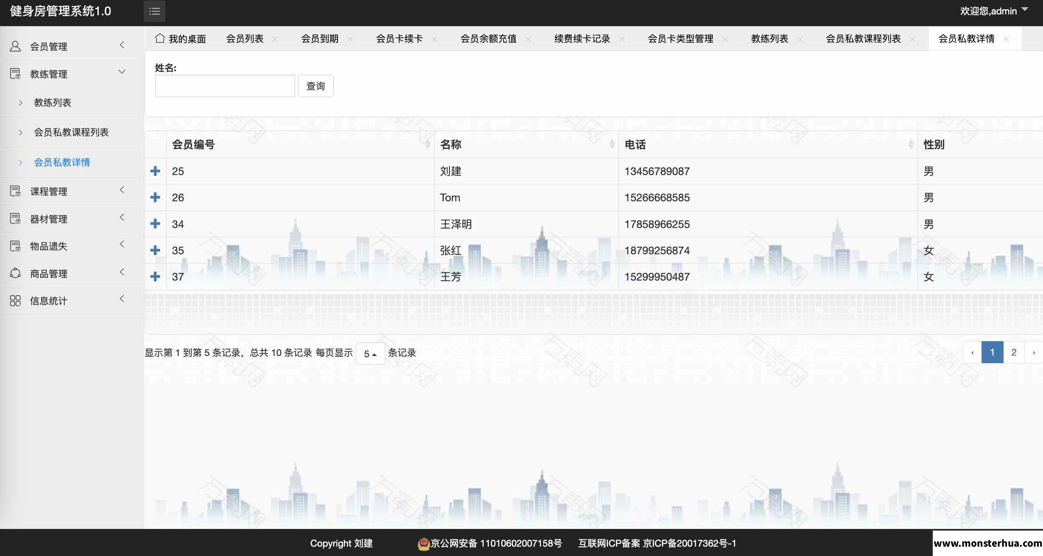Viewport: 1043px width, 556px height.
Task: Click the 查询 search button
Action: click(x=315, y=86)
